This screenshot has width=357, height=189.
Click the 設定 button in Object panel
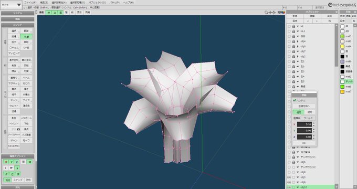click(x=295, y=21)
